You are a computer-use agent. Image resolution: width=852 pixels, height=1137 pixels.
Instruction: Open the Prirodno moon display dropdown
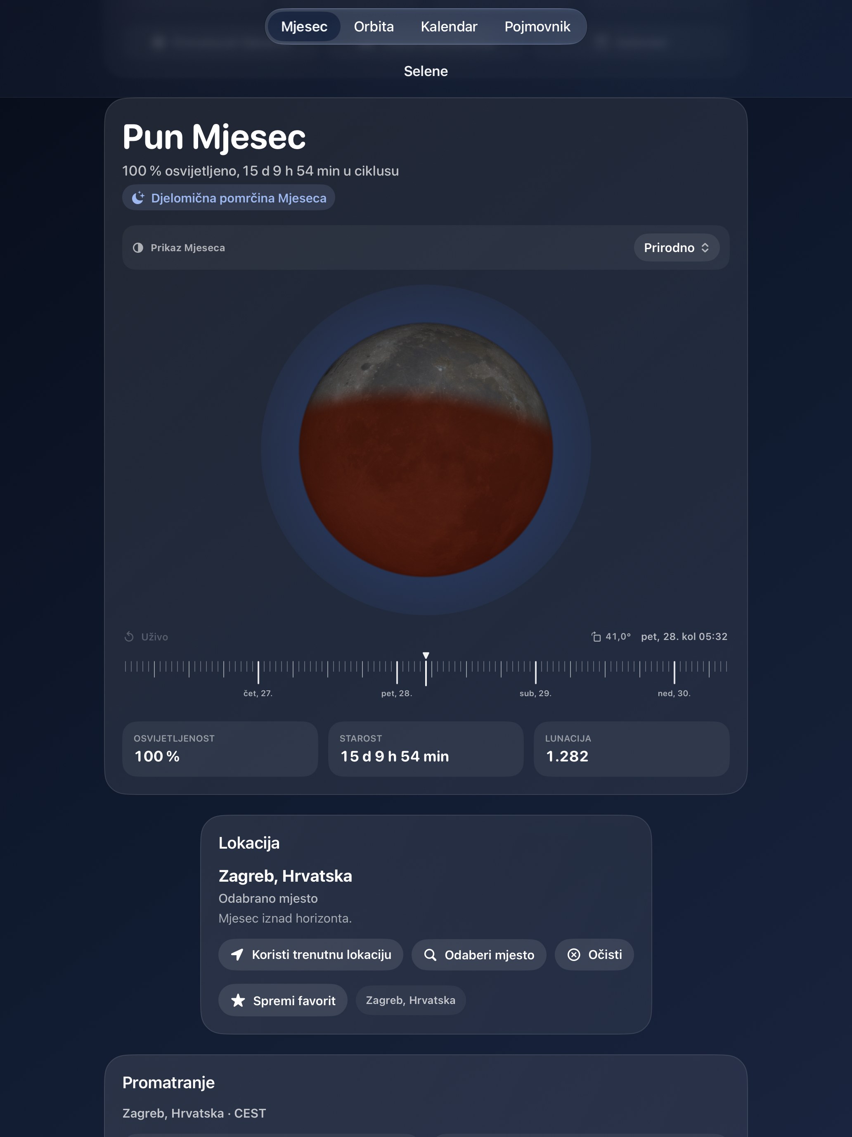677,248
